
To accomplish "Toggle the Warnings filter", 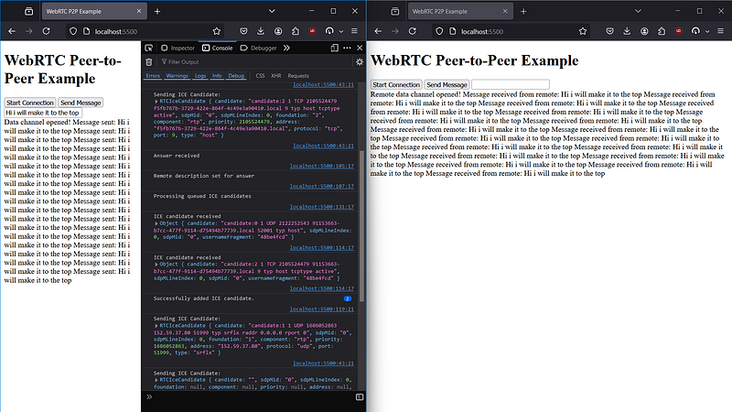I will point(177,76).
